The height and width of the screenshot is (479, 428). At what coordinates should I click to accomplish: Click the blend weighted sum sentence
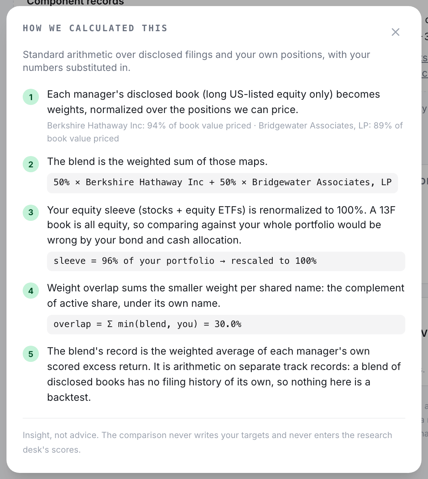[x=157, y=162]
